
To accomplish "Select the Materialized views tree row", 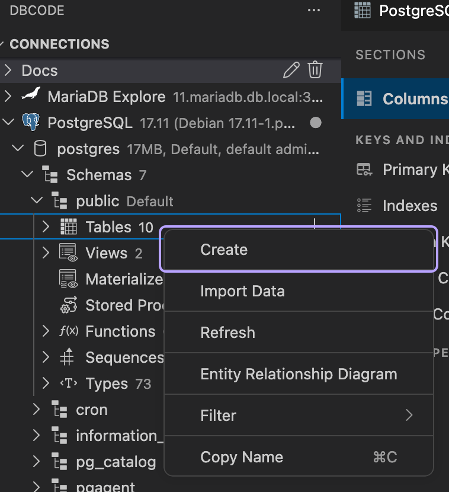I will [82, 279].
